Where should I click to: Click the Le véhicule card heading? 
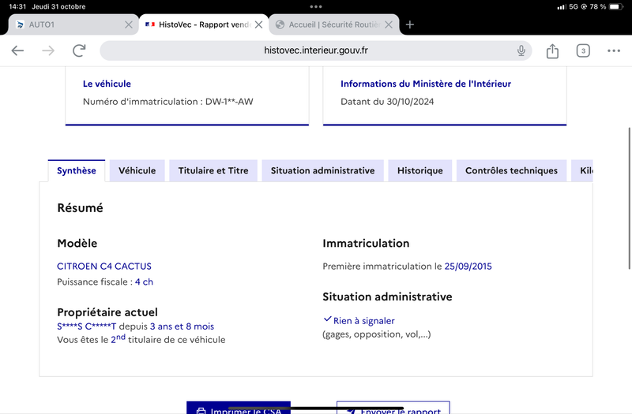click(107, 84)
